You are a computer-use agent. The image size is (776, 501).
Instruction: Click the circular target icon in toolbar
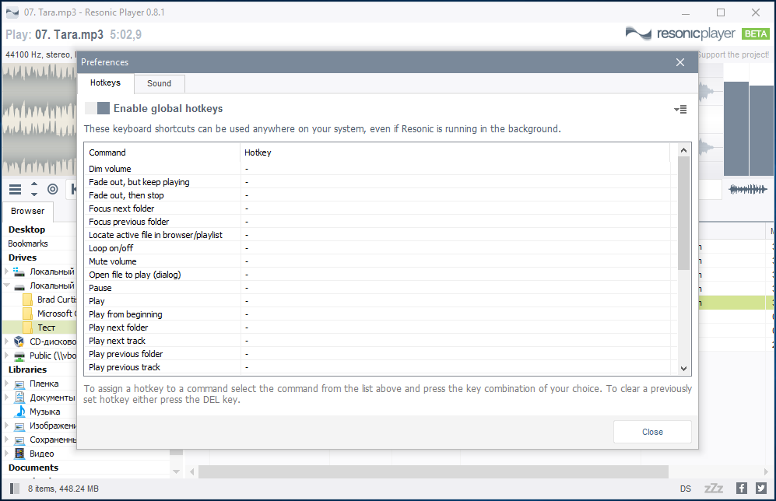tap(52, 189)
